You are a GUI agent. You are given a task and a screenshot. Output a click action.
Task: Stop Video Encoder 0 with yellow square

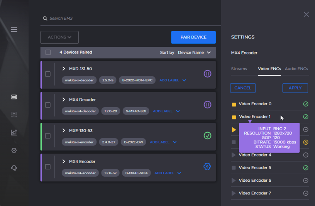click(234, 104)
